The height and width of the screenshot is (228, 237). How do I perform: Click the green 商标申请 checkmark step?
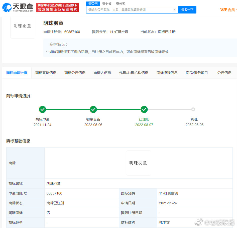pyautogui.click(x=42, y=109)
